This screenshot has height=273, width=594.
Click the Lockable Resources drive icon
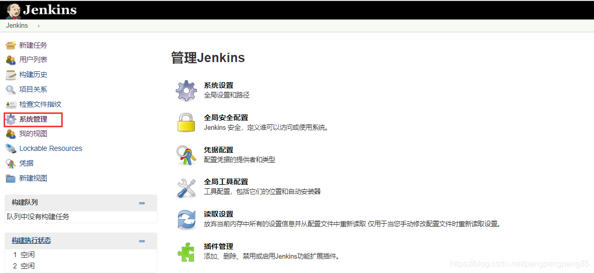tap(11, 149)
